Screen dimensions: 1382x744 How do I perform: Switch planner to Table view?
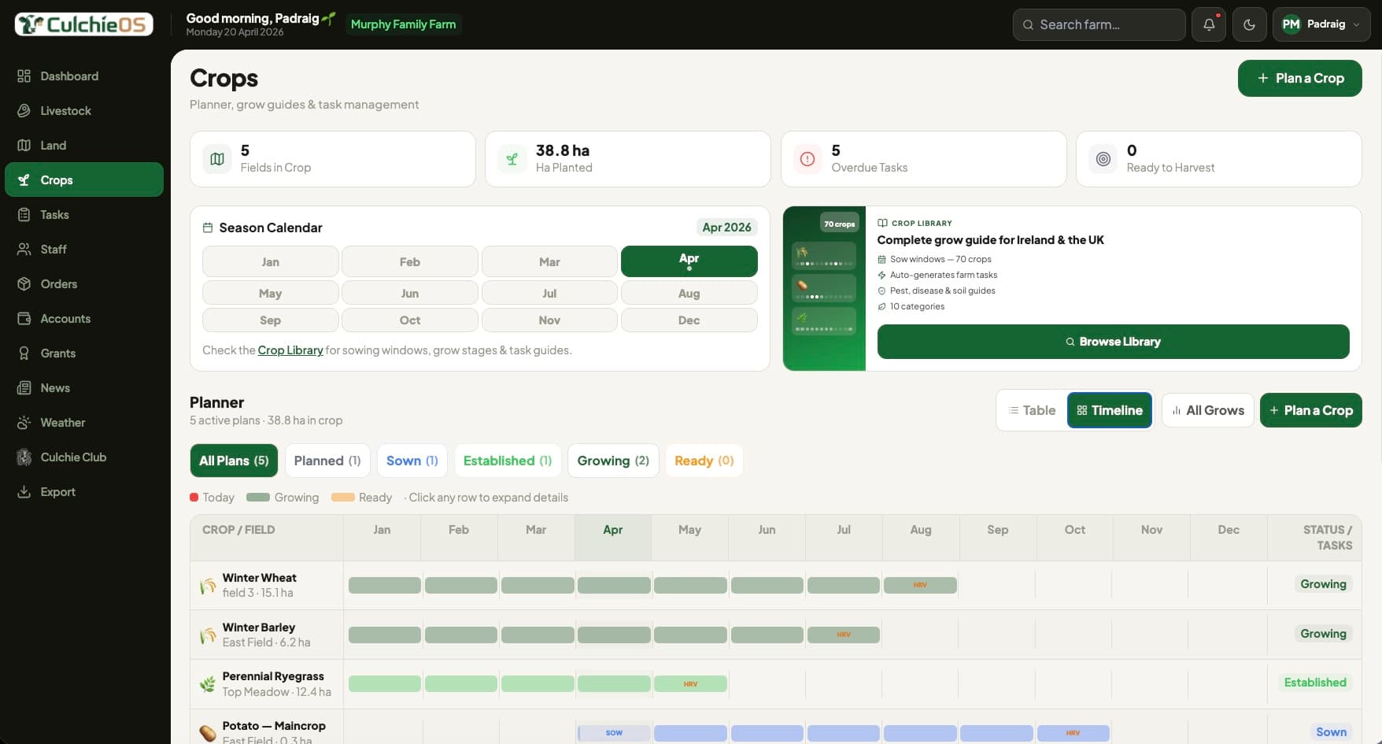1032,410
